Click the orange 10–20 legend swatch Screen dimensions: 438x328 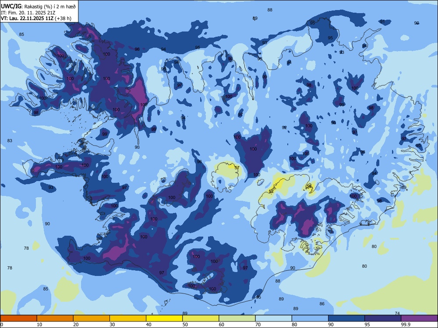click(55, 318)
